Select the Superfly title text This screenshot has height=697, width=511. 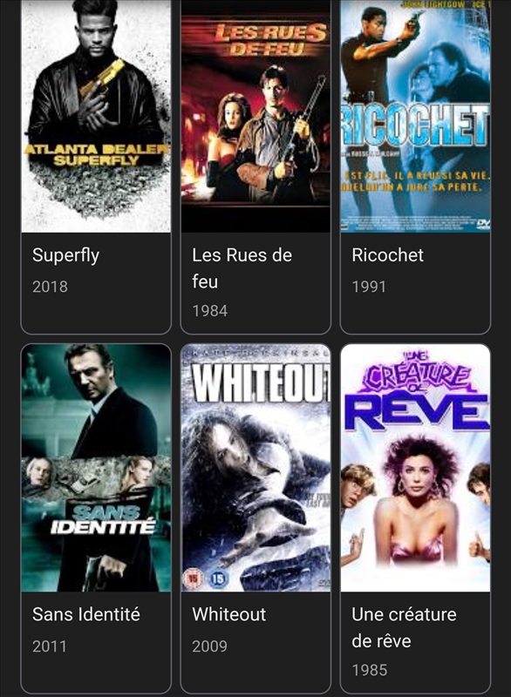tap(65, 255)
